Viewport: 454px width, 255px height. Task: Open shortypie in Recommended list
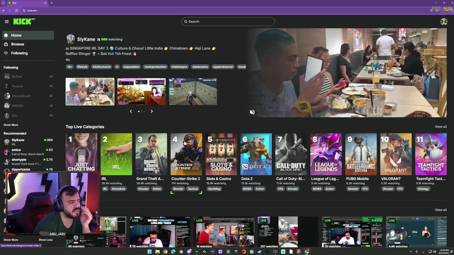28,161
